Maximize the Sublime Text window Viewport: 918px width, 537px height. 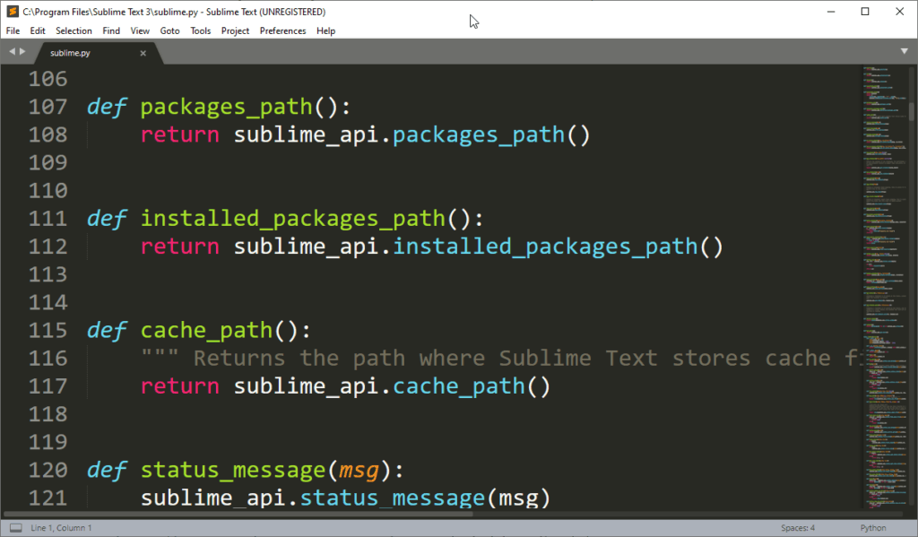[x=865, y=12]
